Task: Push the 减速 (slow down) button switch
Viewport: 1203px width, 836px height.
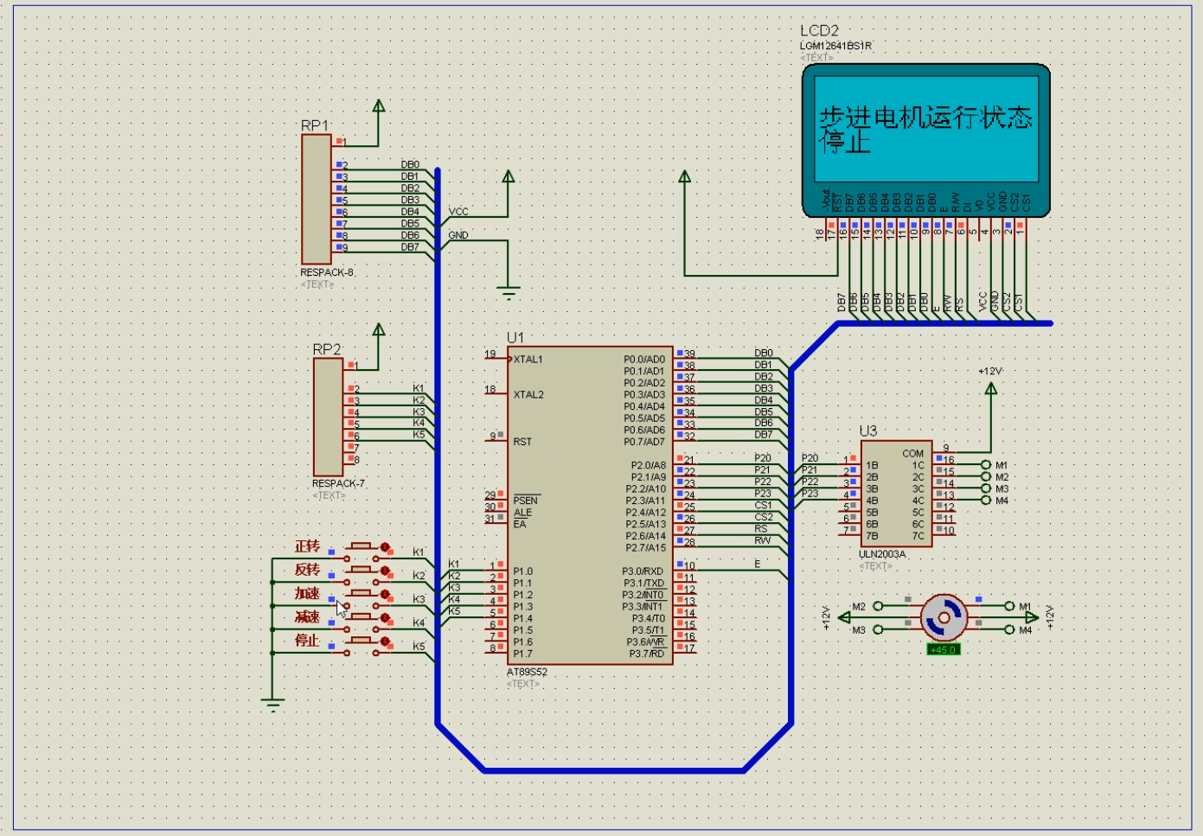Action: (x=361, y=617)
